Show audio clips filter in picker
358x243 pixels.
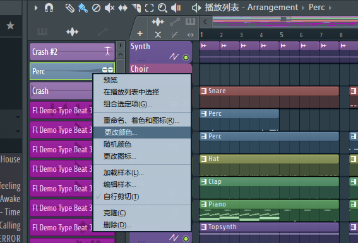[73, 32]
